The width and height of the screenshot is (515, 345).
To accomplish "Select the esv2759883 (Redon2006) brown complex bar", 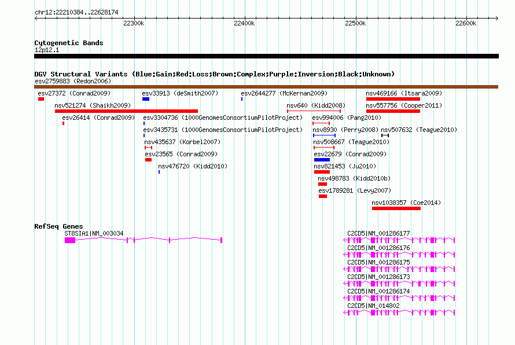I will (266, 87).
